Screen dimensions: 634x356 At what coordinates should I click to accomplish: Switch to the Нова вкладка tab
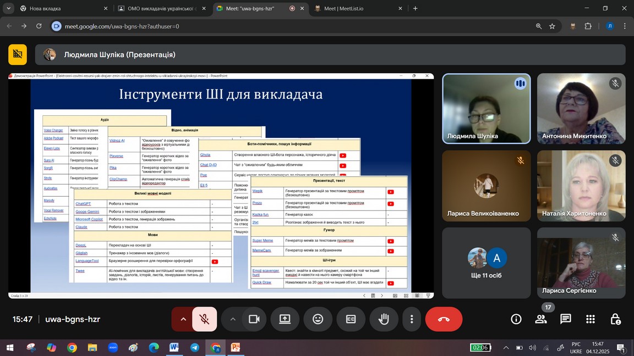pos(55,8)
